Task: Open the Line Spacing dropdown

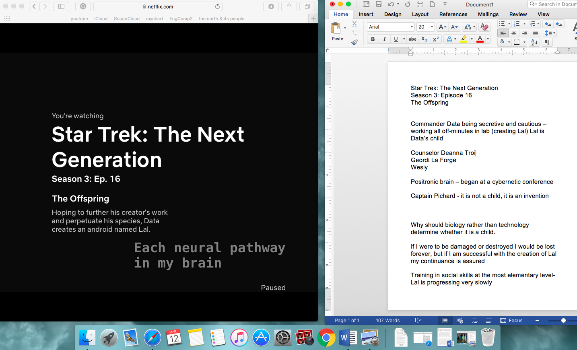Action: pyautogui.click(x=550, y=33)
